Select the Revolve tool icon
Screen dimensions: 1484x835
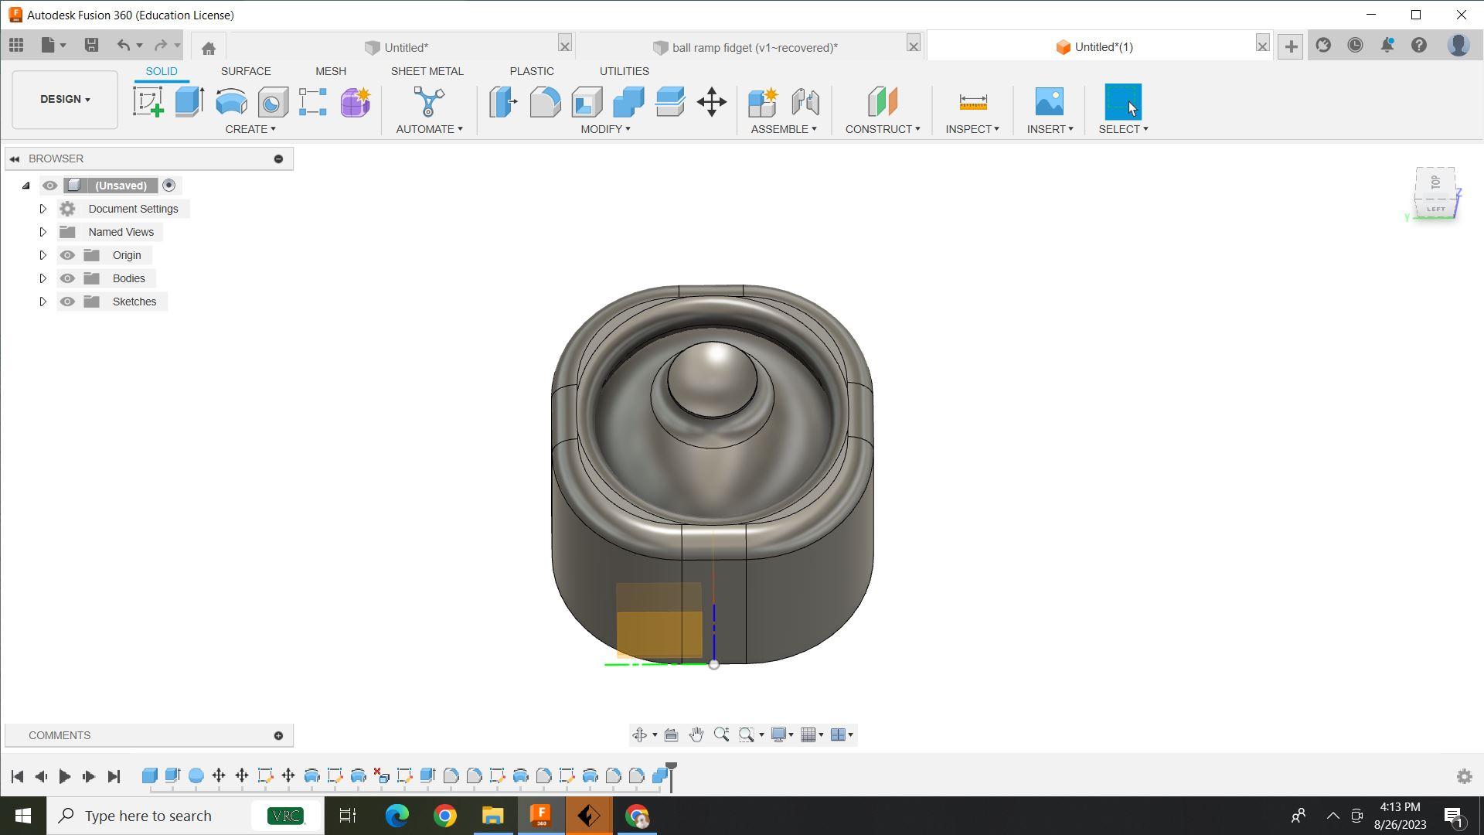click(x=231, y=102)
